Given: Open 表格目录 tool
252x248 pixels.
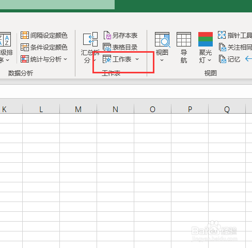Looking at the screenshot, I should (120, 47).
